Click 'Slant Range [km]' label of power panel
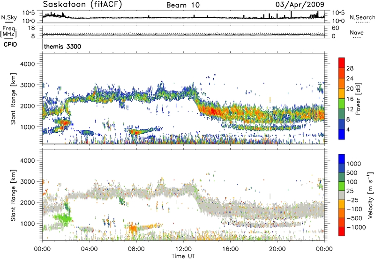The height and width of the screenshot is (259, 375). point(13,99)
